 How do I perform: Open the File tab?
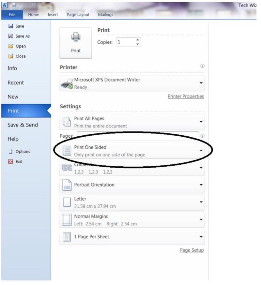[x=12, y=15]
